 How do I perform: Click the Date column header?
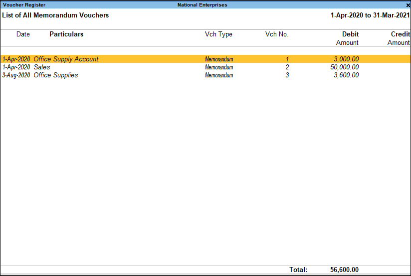(23, 34)
